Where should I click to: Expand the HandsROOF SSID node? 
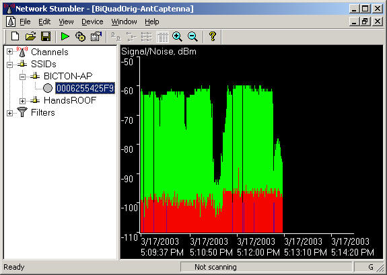click(22, 101)
